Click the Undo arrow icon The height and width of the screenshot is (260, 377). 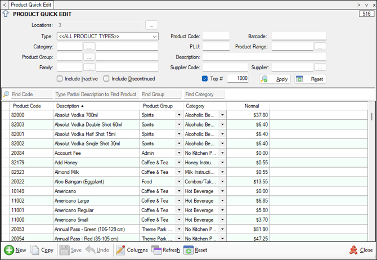[90, 250]
